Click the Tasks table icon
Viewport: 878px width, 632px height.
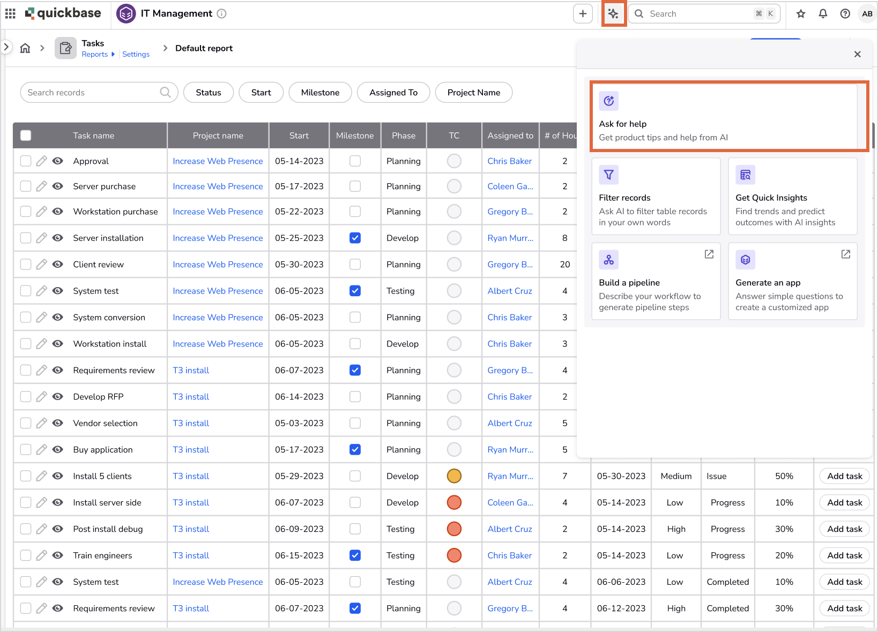point(65,48)
